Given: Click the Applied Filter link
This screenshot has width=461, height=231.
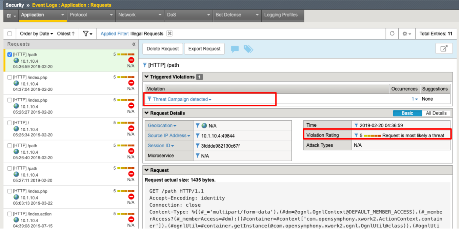Looking at the screenshot, I should click(x=115, y=34).
